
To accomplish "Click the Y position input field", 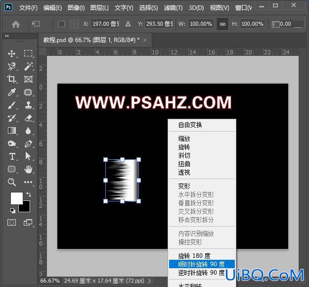I will pos(159,24).
